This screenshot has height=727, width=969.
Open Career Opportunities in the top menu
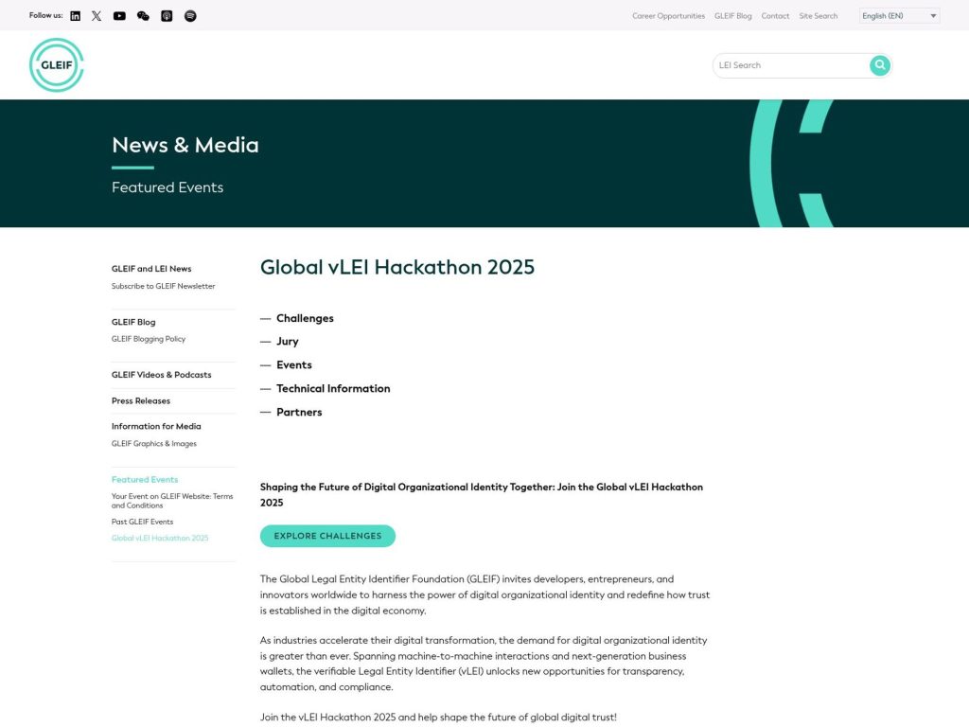(x=669, y=15)
